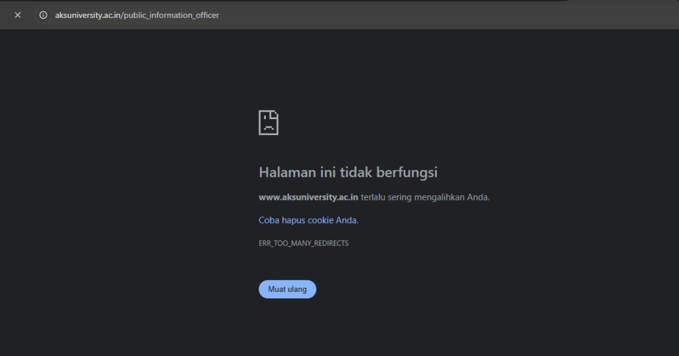
Task: Click the aksuniversity.ac.in domain in address bar
Action: point(88,15)
